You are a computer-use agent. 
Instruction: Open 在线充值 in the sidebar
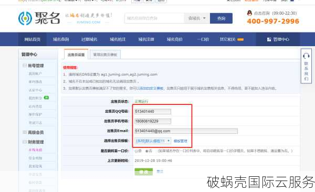pos(35,150)
